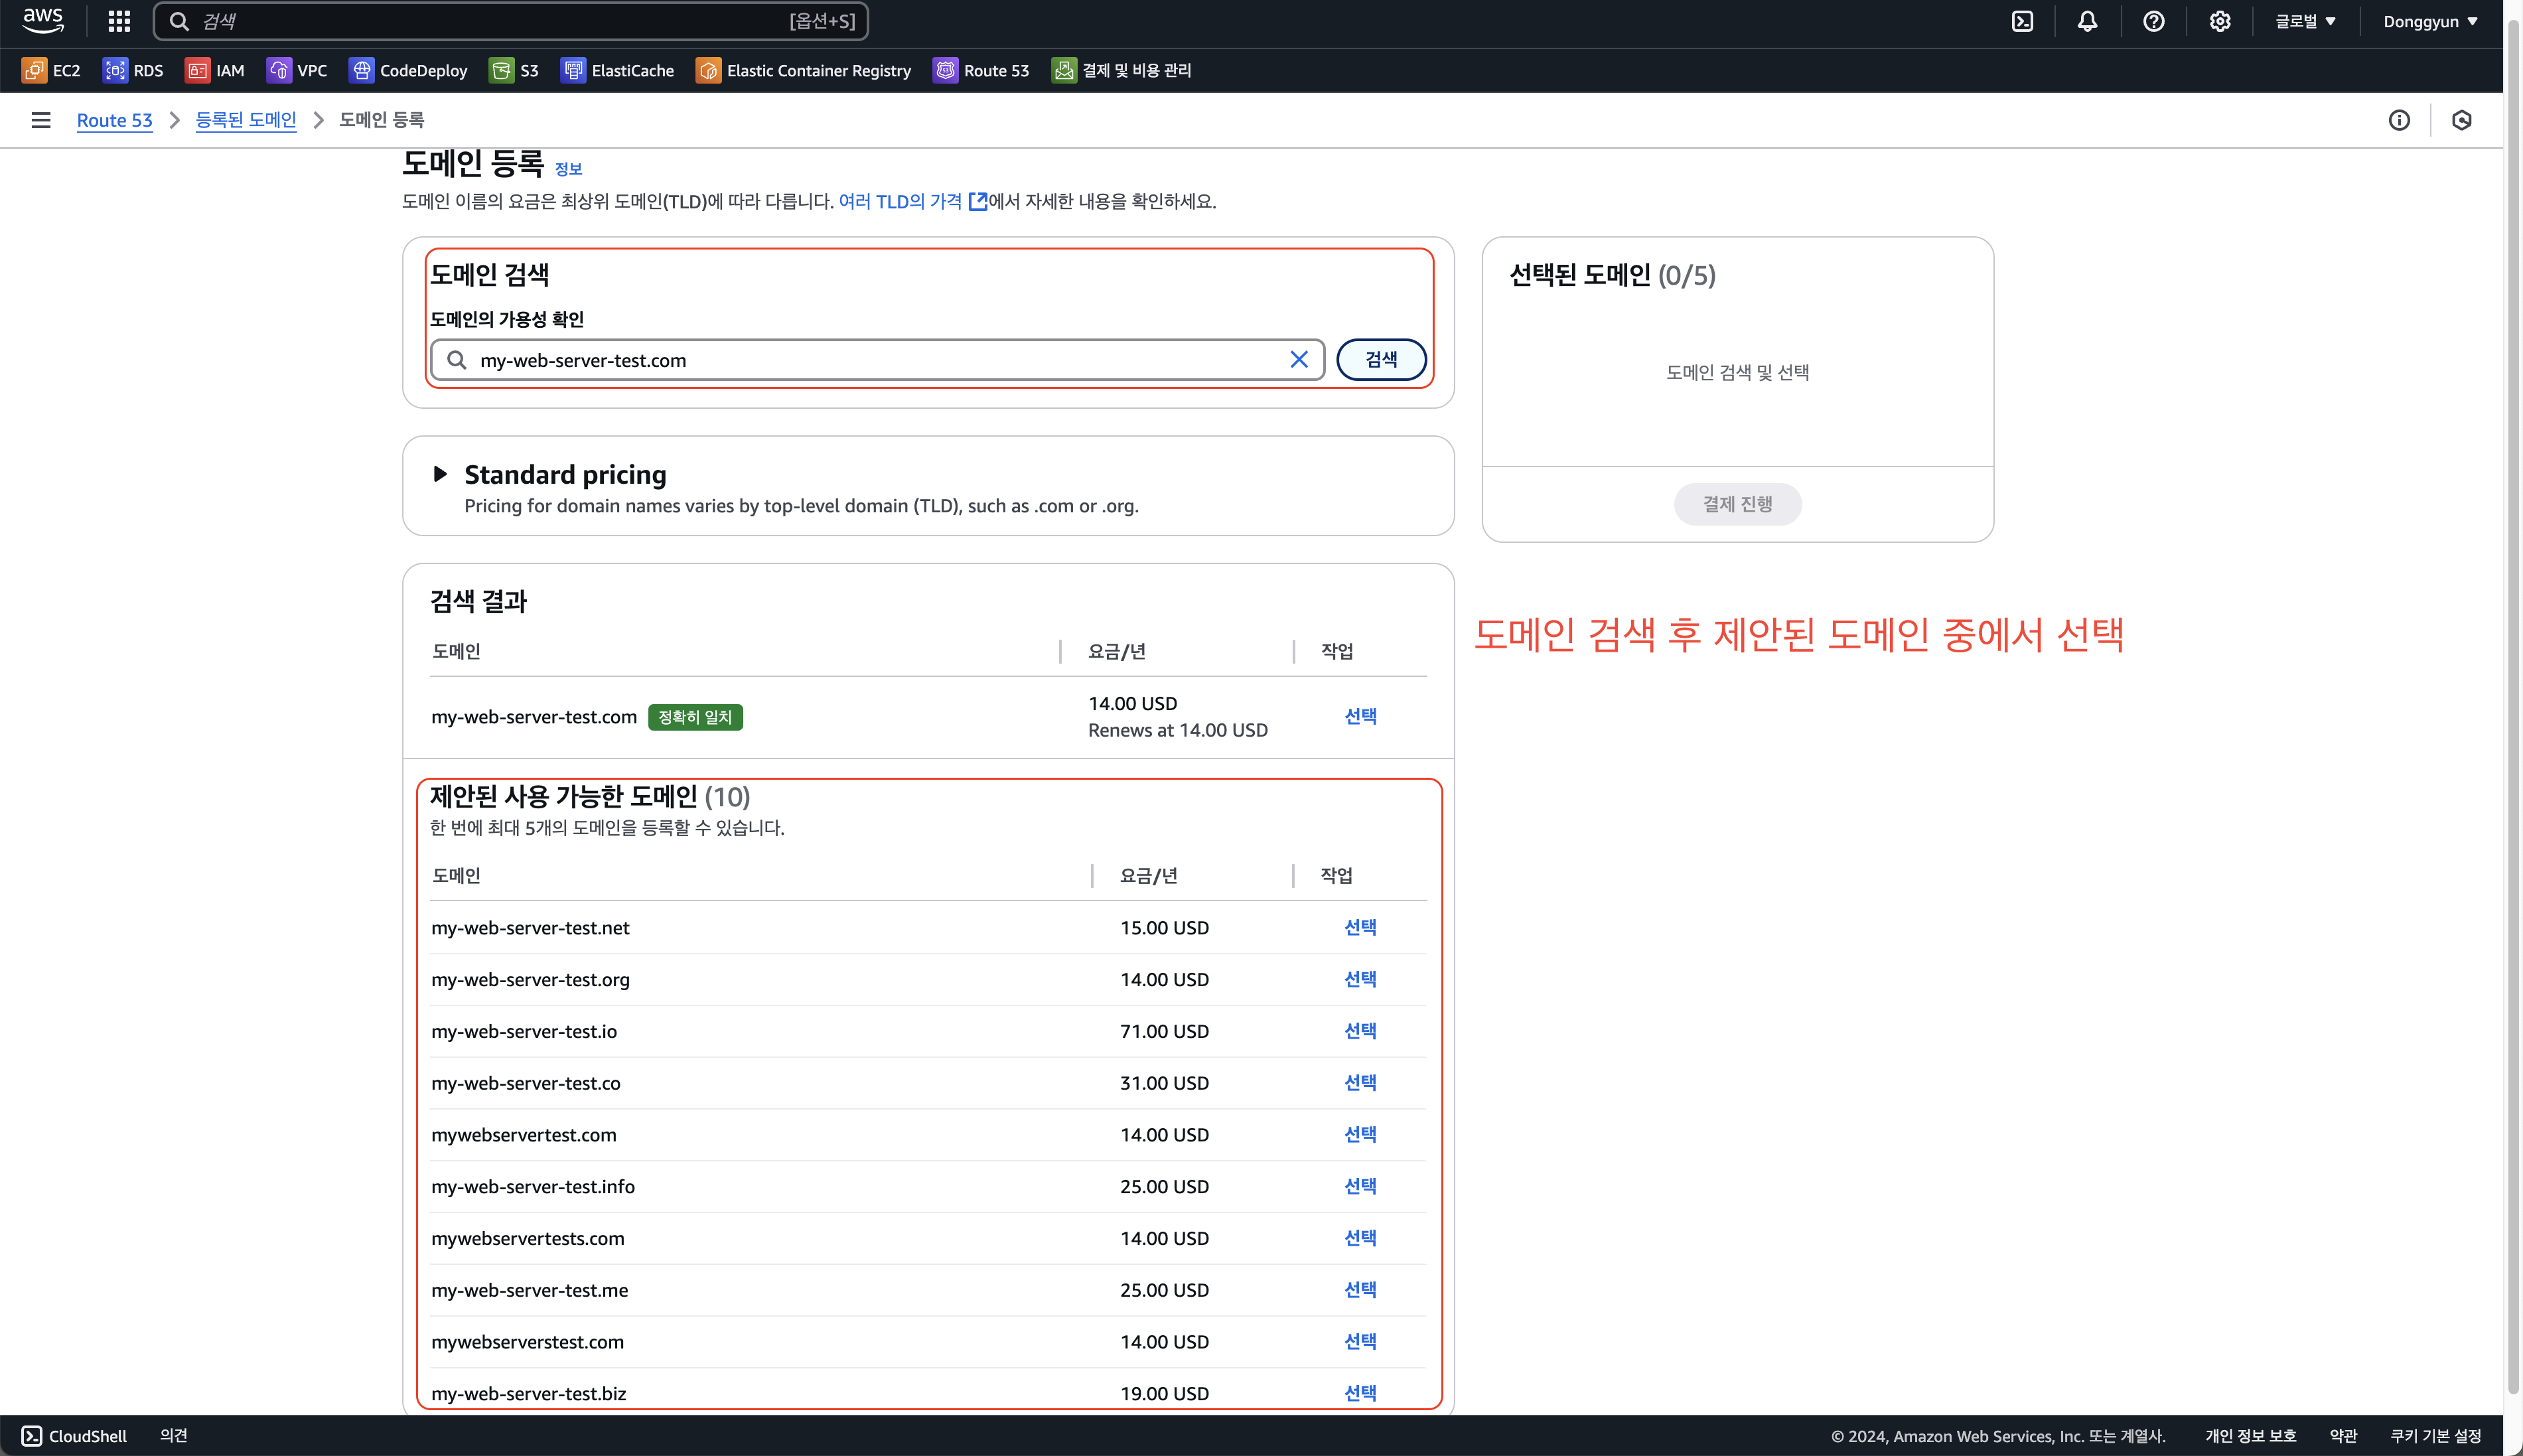Viewport: 2523px width, 1456px height.
Task: Open the 글로벌 region dropdown
Action: coord(2305,21)
